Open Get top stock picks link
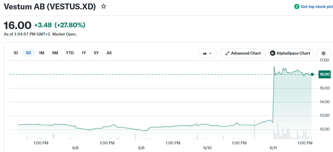The height and width of the screenshot is (152, 333). (317, 6)
